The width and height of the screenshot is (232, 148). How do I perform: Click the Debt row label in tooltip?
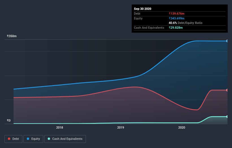pos(137,14)
